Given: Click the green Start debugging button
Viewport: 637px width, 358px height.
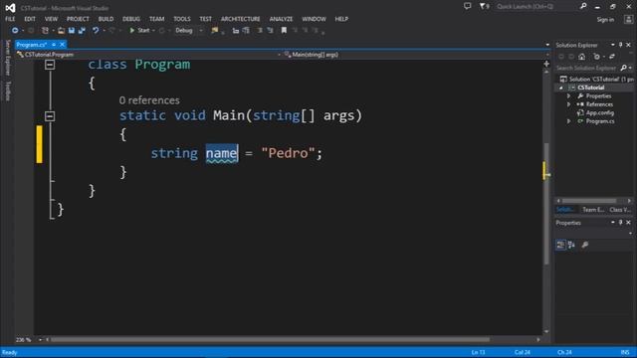Looking at the screenshot, I should 139,31.
